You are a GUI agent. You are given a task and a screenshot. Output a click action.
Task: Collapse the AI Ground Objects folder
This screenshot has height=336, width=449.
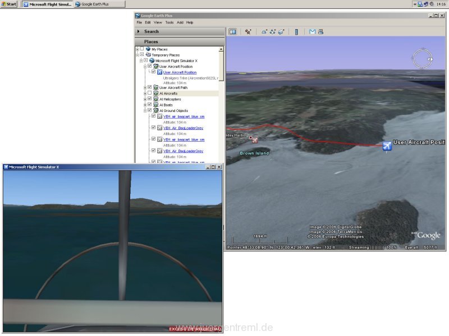[x=145, y=110]
